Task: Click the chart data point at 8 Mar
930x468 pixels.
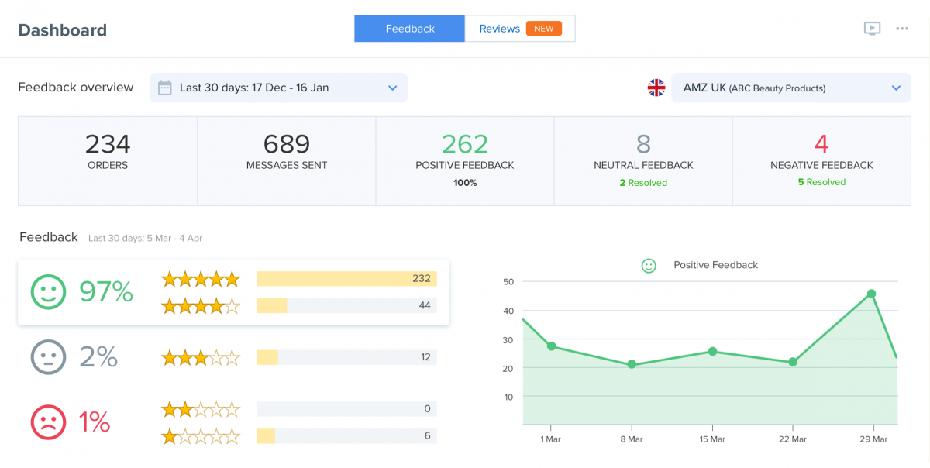Action: tap(632, 364)
